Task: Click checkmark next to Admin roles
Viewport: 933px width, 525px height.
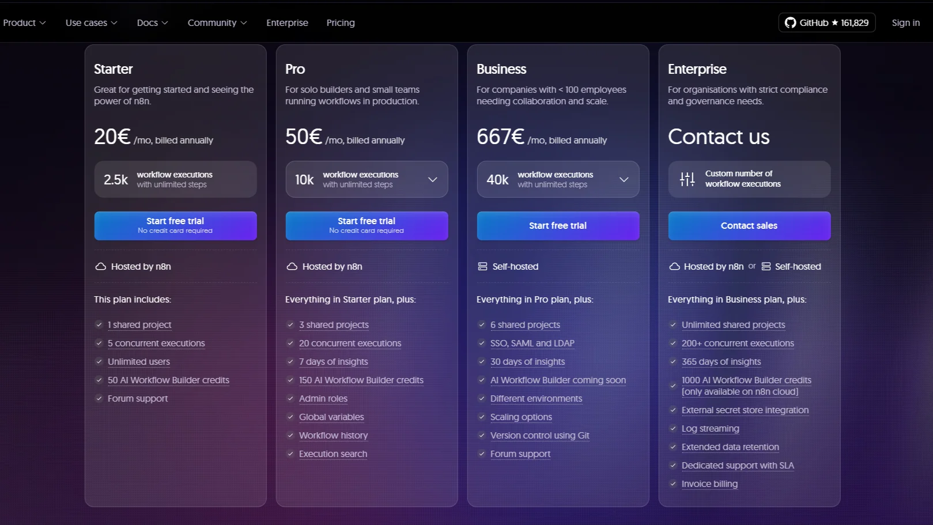Action: coord(290,399)
